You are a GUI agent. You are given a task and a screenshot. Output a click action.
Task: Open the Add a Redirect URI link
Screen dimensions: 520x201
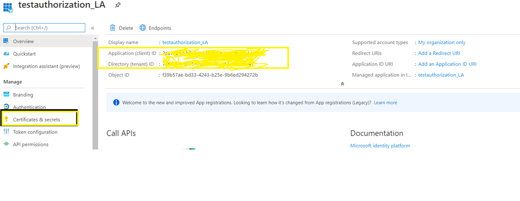point(439,53)
